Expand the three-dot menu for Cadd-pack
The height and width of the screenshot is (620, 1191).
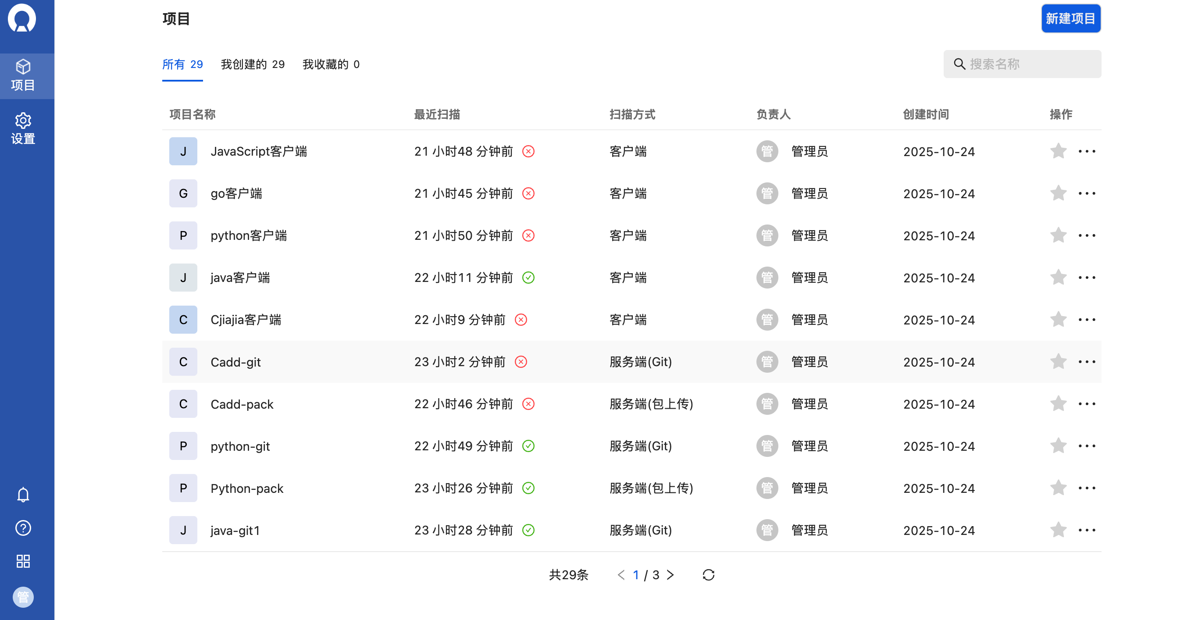tap(1087, 404)
